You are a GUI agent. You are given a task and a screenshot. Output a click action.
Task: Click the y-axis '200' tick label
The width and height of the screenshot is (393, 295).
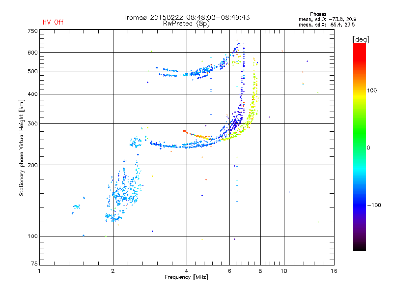(32, 165)
